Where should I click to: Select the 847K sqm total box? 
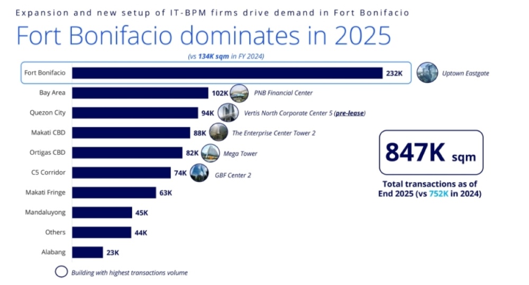[431, 152]
